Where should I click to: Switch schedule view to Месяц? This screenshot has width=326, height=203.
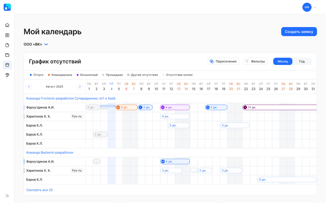pyautogui.click(x=283, y=61)
